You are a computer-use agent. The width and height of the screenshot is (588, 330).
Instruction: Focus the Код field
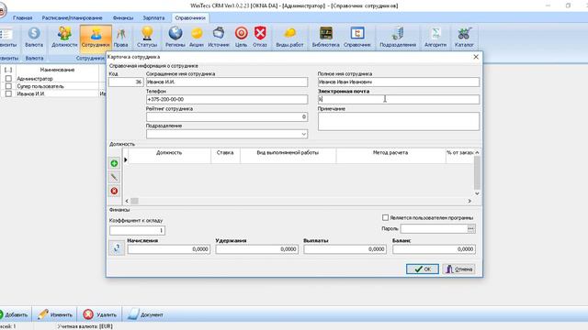pyautogui.click(x=126, y=82)
